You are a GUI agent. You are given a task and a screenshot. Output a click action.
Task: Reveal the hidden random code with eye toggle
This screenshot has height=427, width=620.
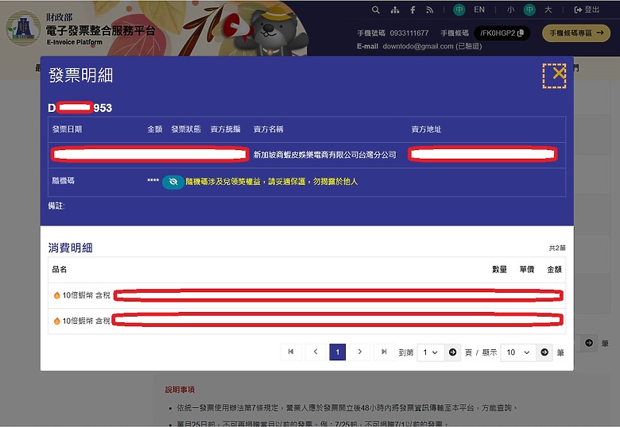(173, 182)
